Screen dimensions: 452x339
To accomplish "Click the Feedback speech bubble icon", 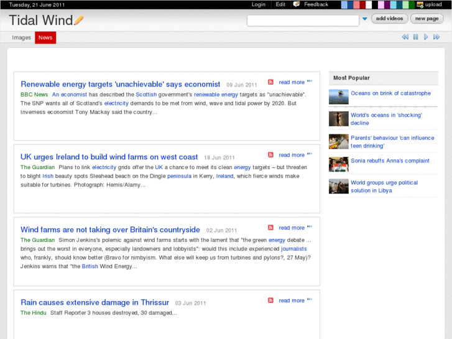I will click(297, 4).
